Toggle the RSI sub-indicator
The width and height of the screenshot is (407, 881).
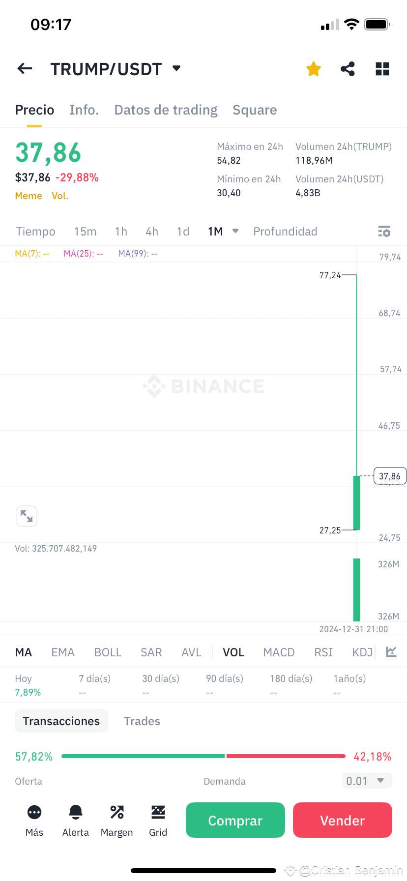pyautogui.click(x=323, y=652)
